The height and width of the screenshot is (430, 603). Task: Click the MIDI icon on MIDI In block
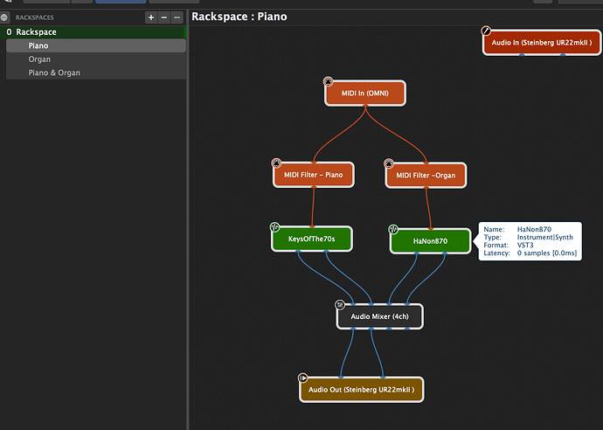coord(328,81)
